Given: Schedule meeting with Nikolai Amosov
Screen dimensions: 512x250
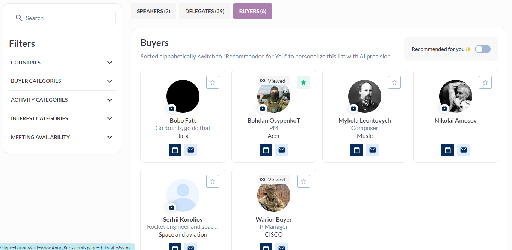Looking at the screenshot, I should coord(448,150).
